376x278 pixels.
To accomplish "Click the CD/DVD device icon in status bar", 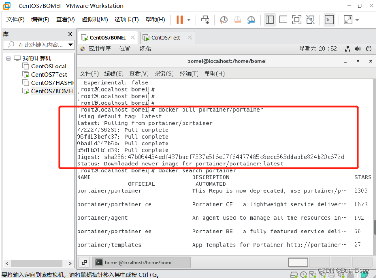I will [x=303, y=275].
